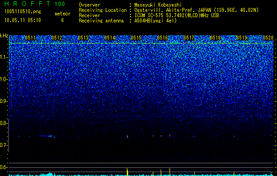Viewport: 277px width, 176px height.
Task: Click the "Ovserver" field label
Action: tap(89, 5)
